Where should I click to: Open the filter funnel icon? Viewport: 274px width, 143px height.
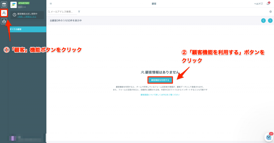point(79,12)
